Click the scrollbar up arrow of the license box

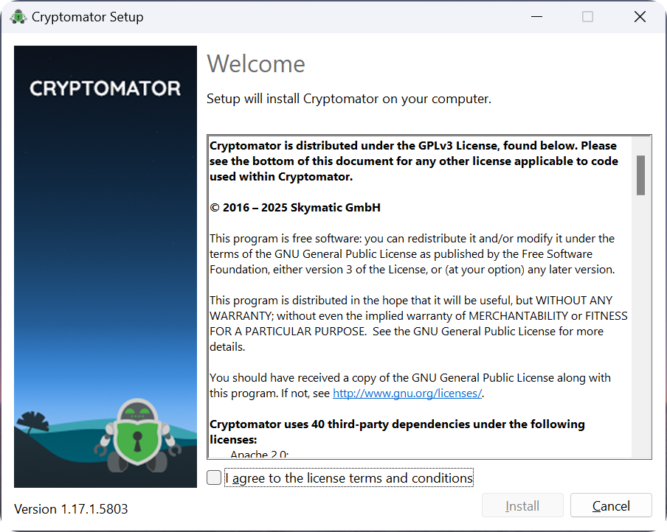coord(639,141)
